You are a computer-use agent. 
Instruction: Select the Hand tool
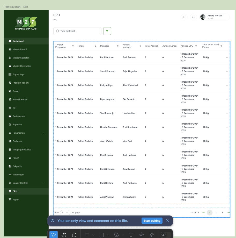64,235
